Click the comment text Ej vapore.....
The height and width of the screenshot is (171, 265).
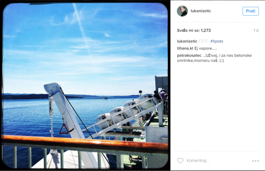coord(206,48)
